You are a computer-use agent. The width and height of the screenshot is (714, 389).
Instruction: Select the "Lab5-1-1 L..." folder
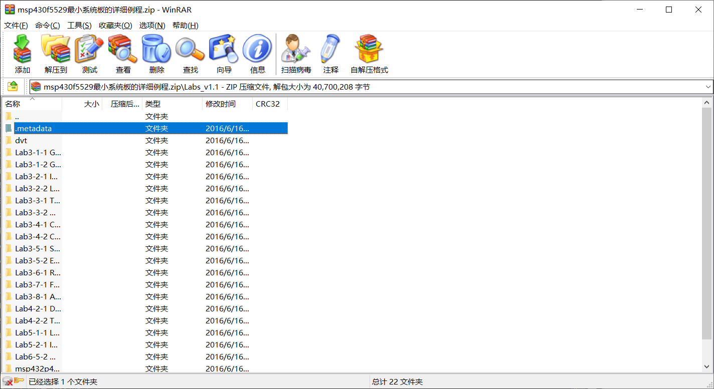(145, 332)
